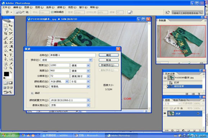Open the 滤镜 (Filter) menu
The image size is (208, 138).
[61, 7]
